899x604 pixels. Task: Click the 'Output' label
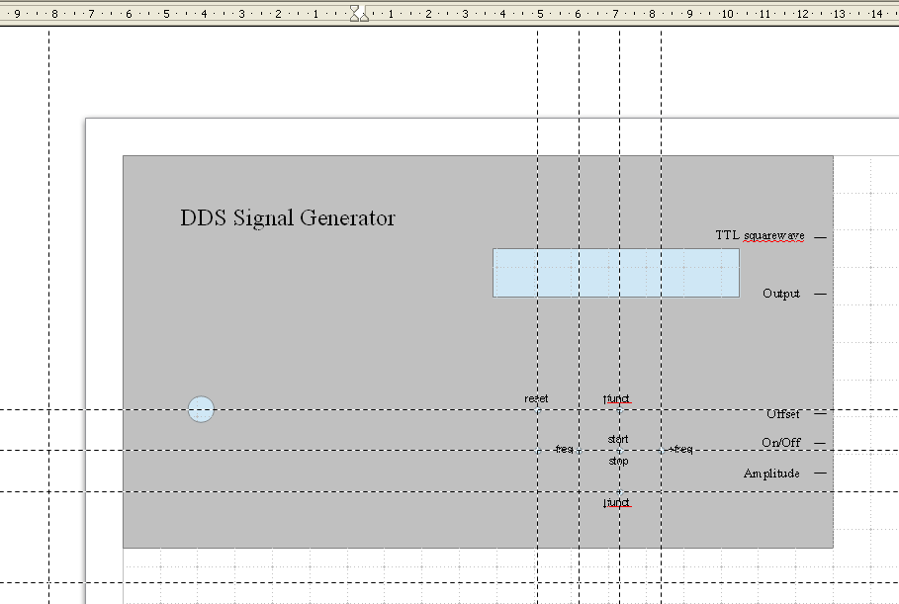(781, 294)
